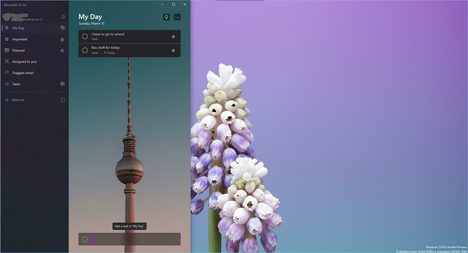Select My Day in the sidebar

34,28
